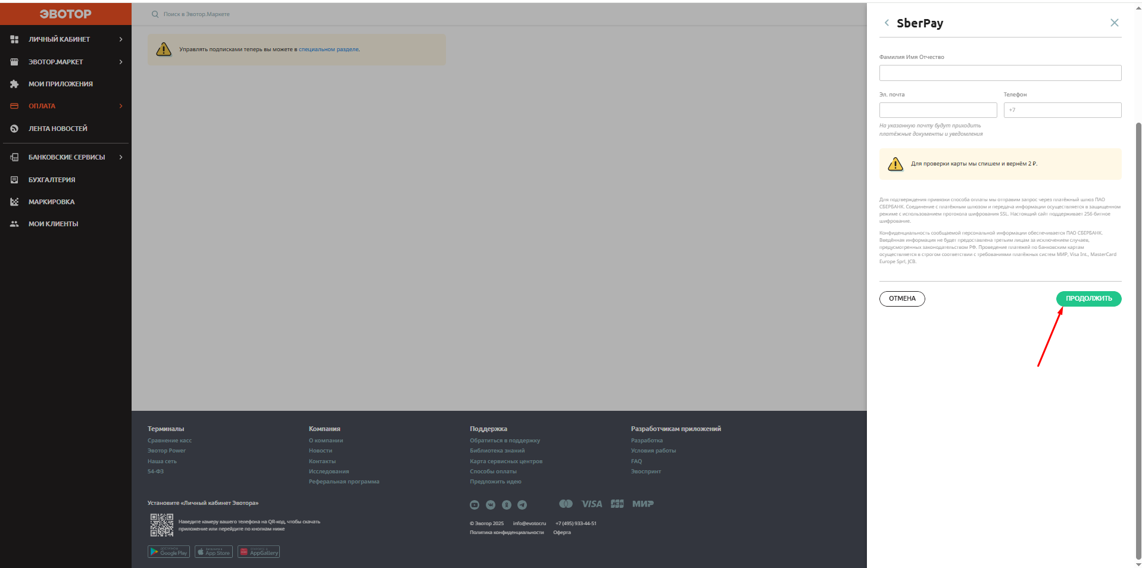Click the ПРОДОЛЖИТЬ button
This screenshot has width=1142, height=568.
(x=1088, y=299)
